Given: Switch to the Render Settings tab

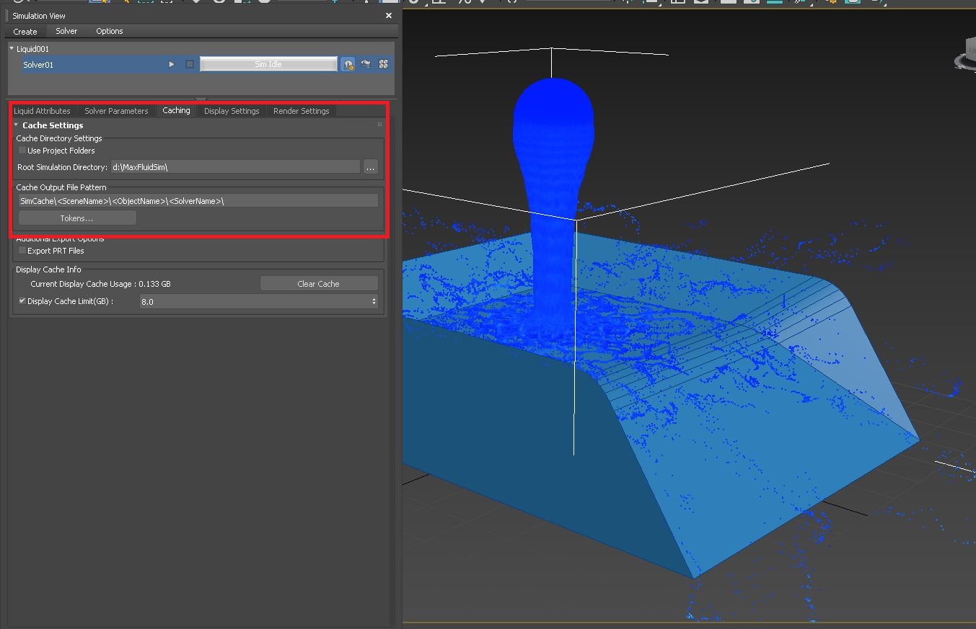Looking at the screenshot, I should (x=302, y=110).
